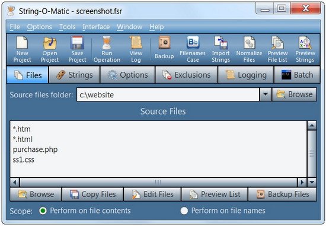This screenshot has width=326, height=226.
Task: Select *.htm entry in Source Files
Action: point(21,129)
